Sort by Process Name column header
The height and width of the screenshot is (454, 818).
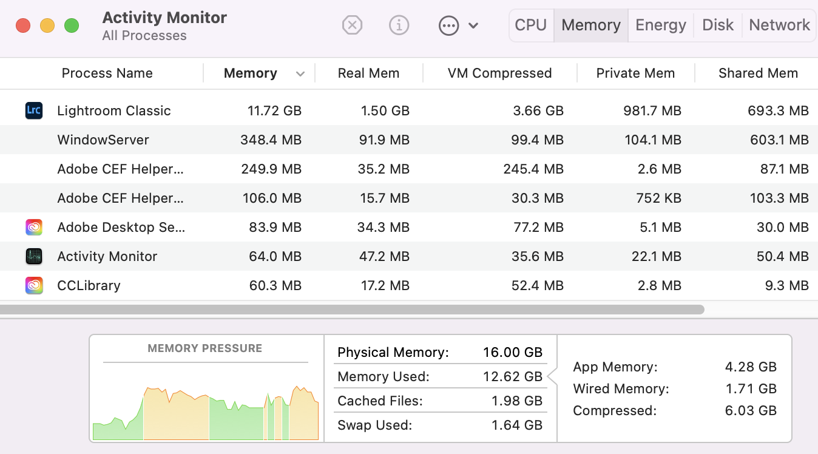tap(107, 73)
